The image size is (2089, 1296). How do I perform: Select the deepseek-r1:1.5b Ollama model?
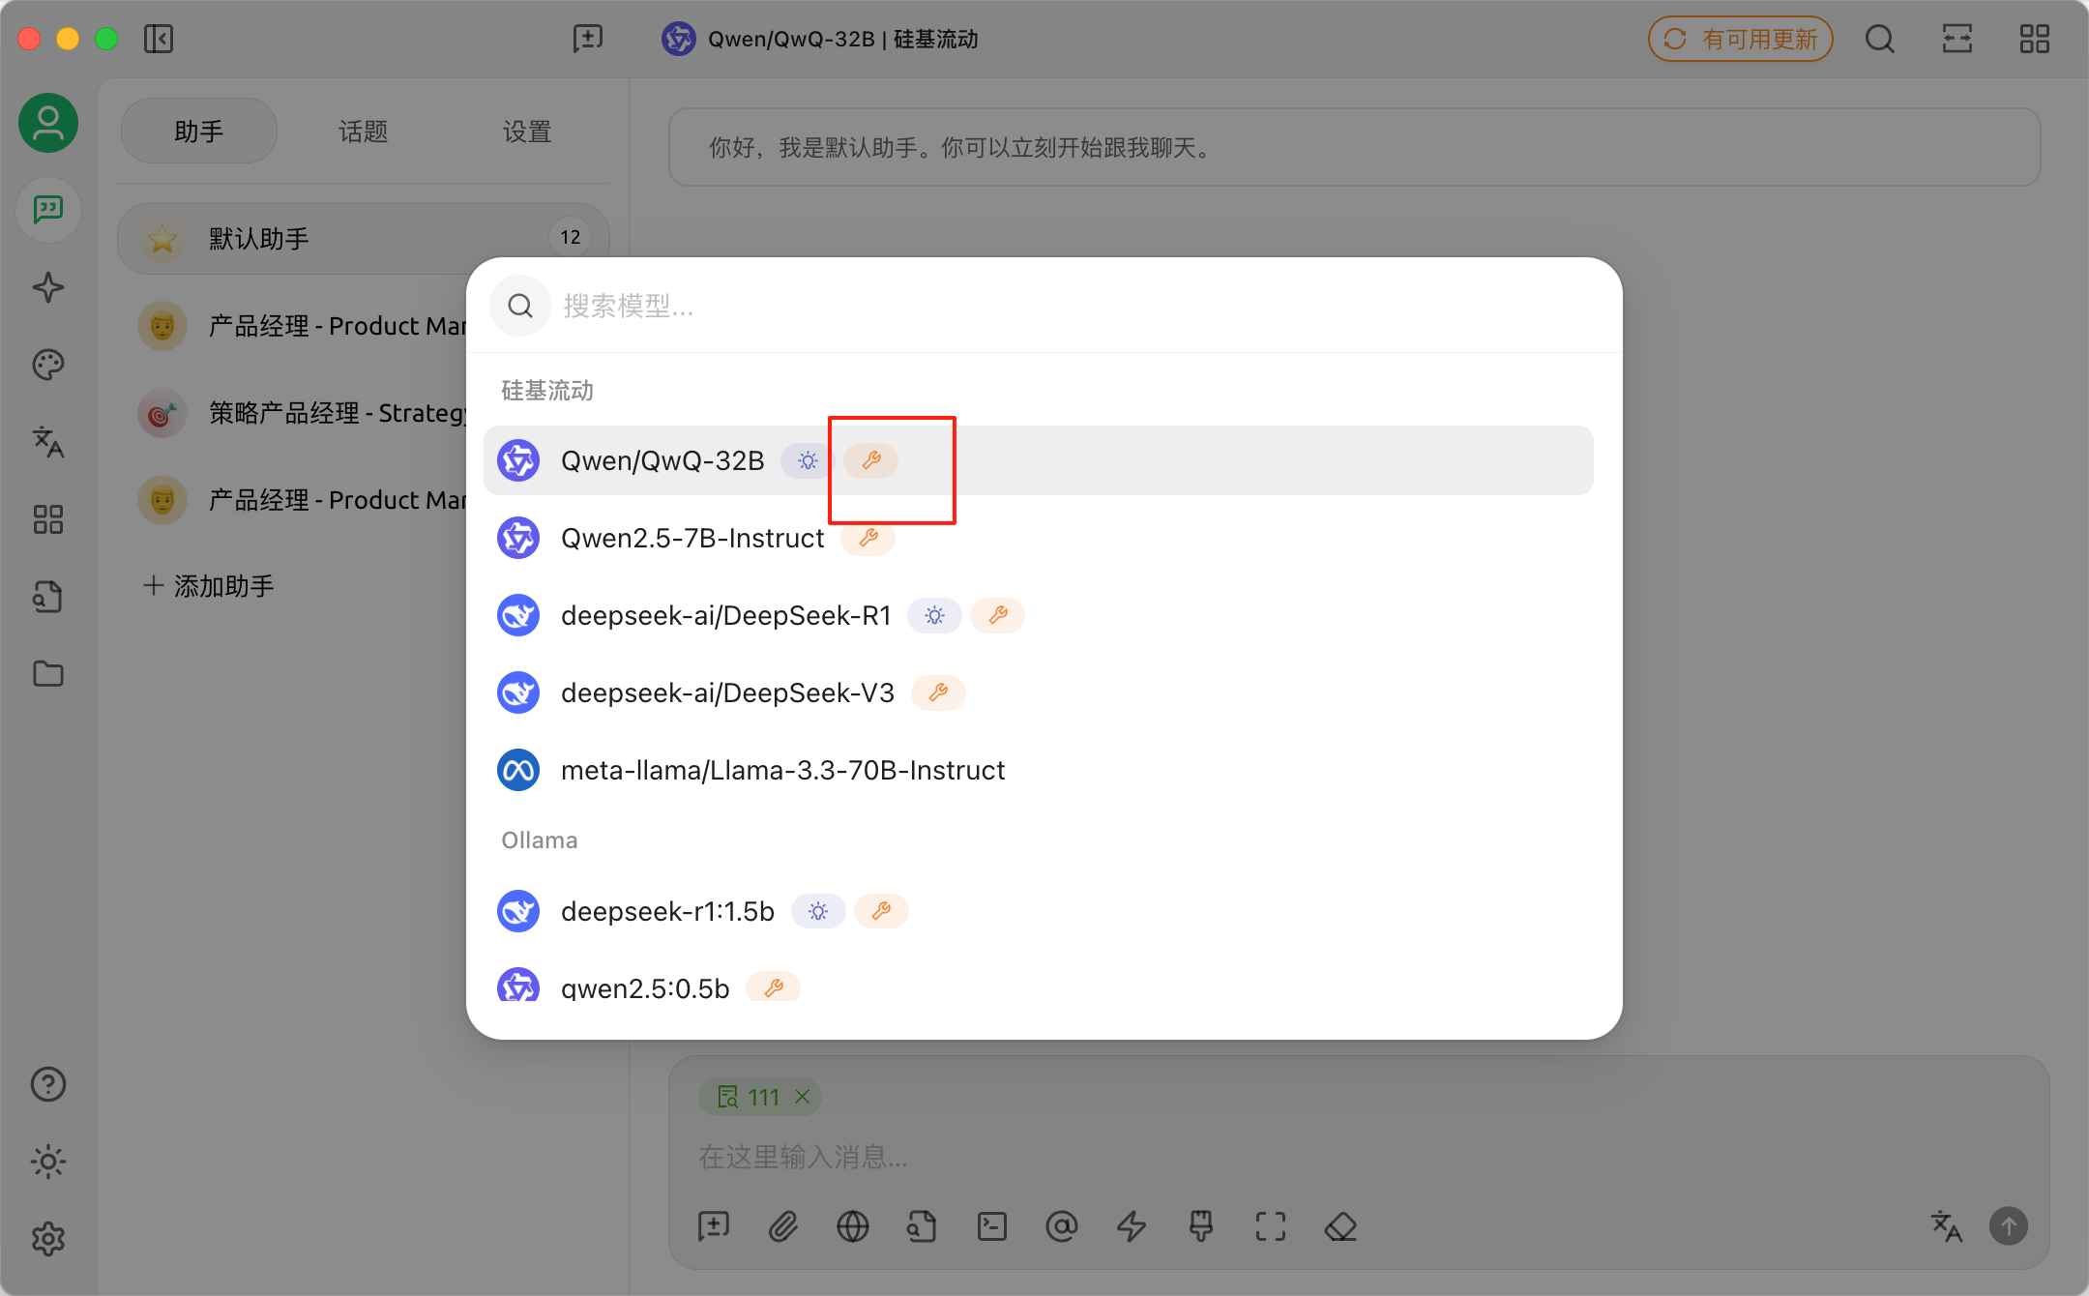pos(1039,911)
